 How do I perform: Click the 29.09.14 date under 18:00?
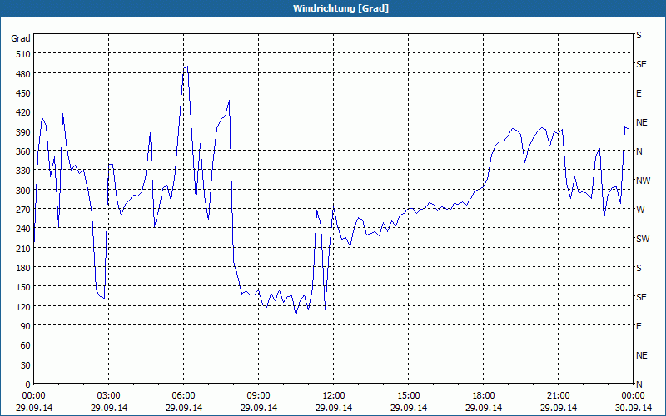coord(484,408)
